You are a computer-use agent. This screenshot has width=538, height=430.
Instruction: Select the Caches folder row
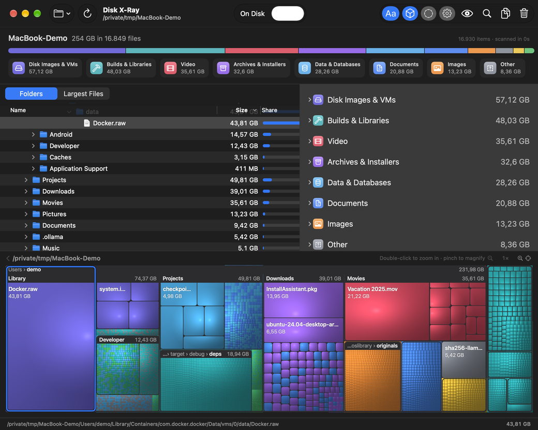coord(150,158)
